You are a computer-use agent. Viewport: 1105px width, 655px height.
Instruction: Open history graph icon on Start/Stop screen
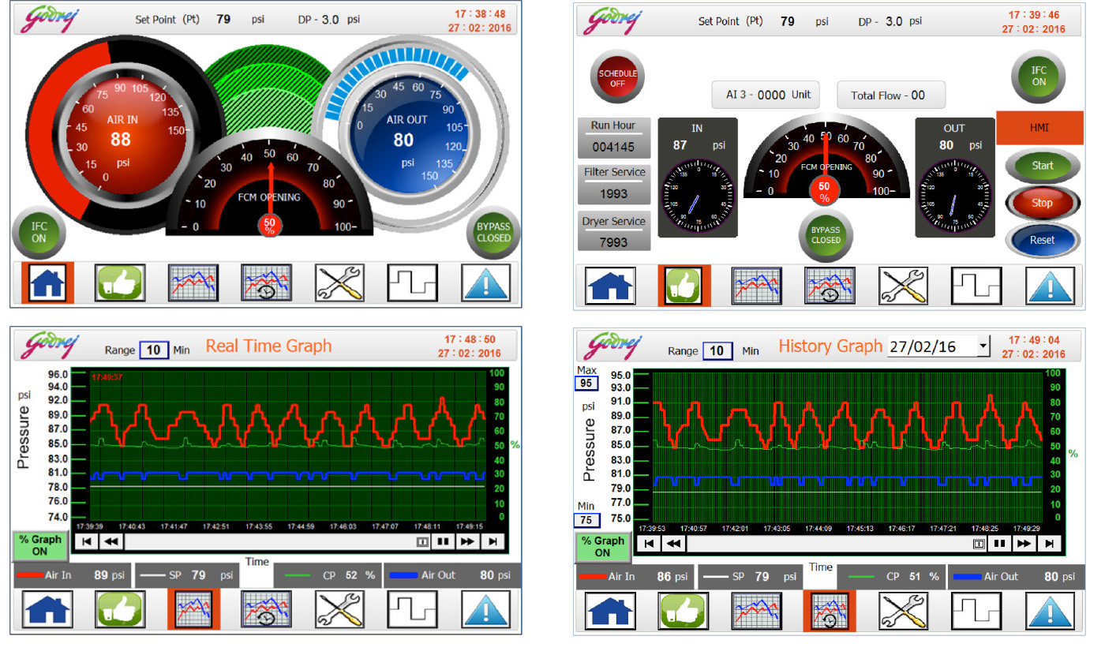tap(830, 286)
